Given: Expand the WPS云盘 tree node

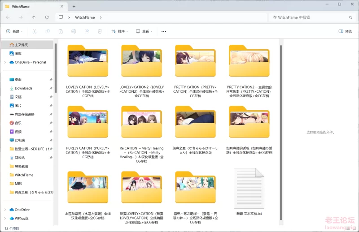Looking at the screenshot, I should [x=5, y=218].
